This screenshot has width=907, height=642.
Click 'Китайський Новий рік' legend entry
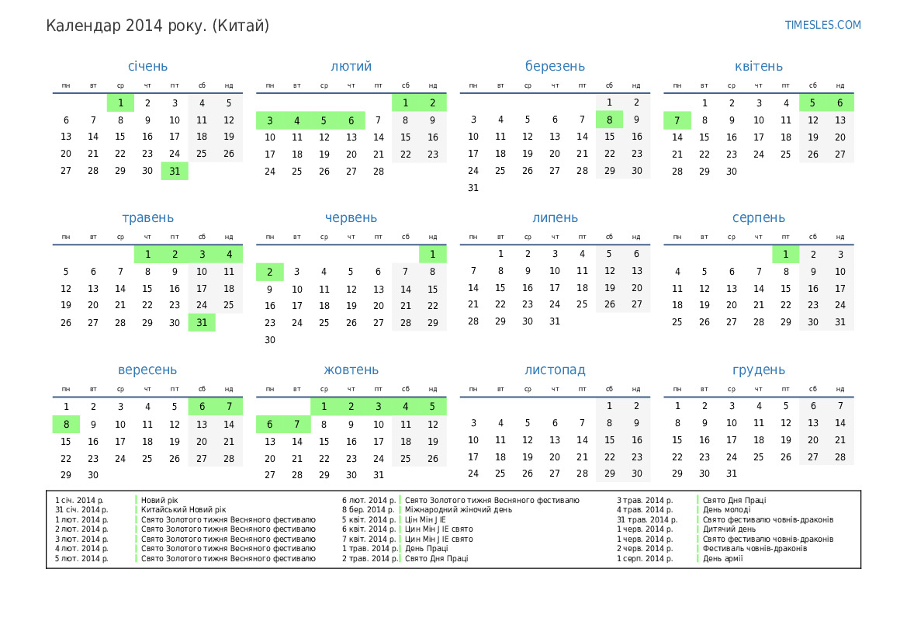pyautogui.click(x=183, y=510)
